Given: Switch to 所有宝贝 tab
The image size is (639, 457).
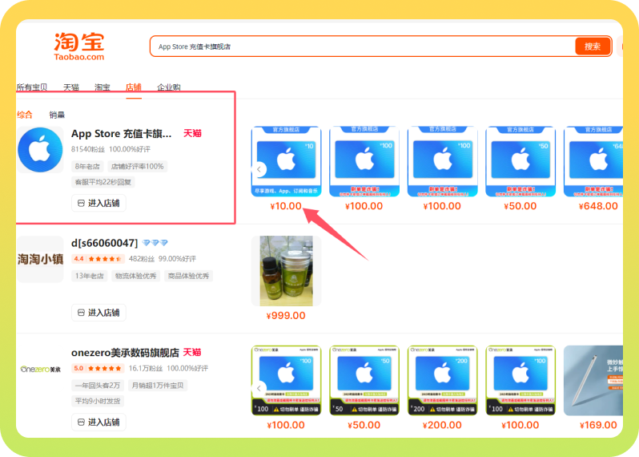Looking at the screenshot, I should coord(32,87).
